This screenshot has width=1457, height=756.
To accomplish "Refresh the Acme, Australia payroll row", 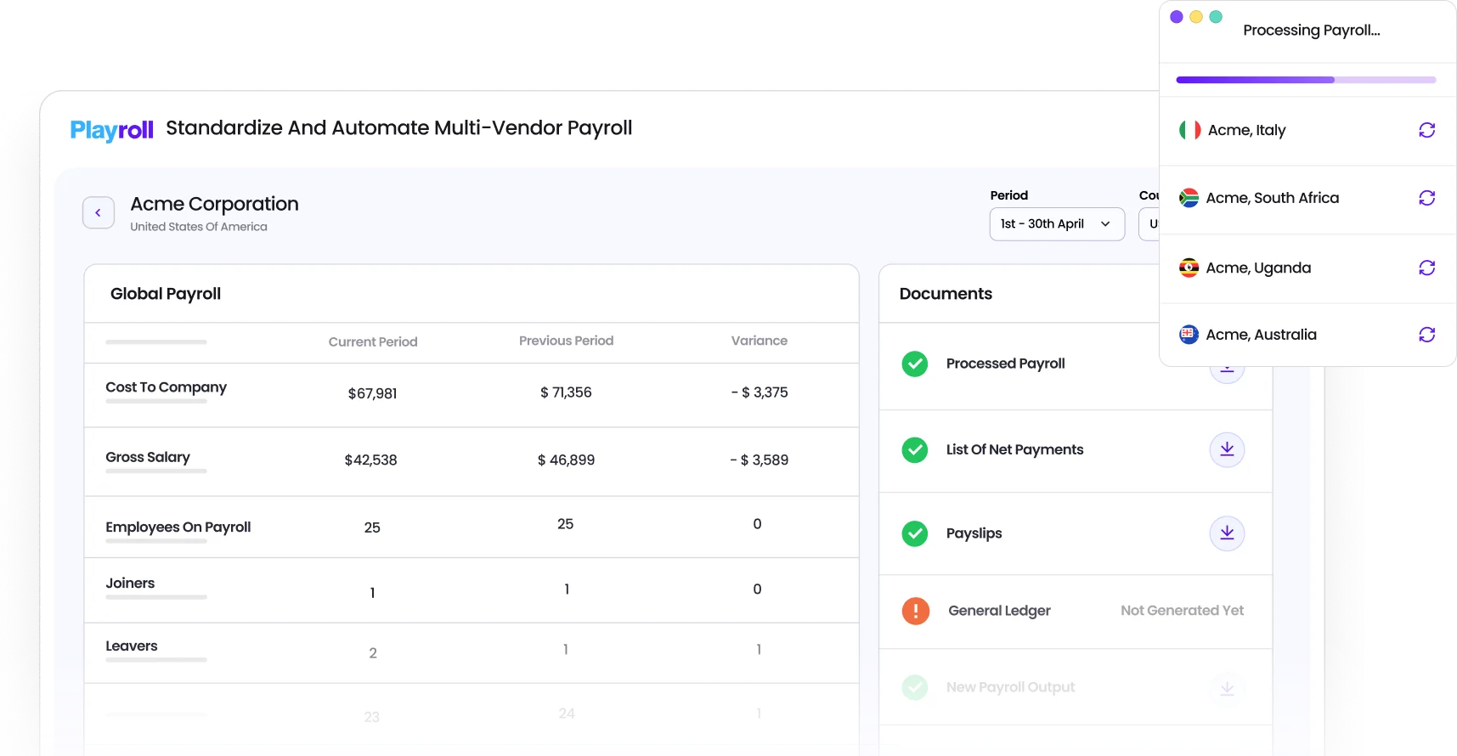I will click(x=1426, y=335).
